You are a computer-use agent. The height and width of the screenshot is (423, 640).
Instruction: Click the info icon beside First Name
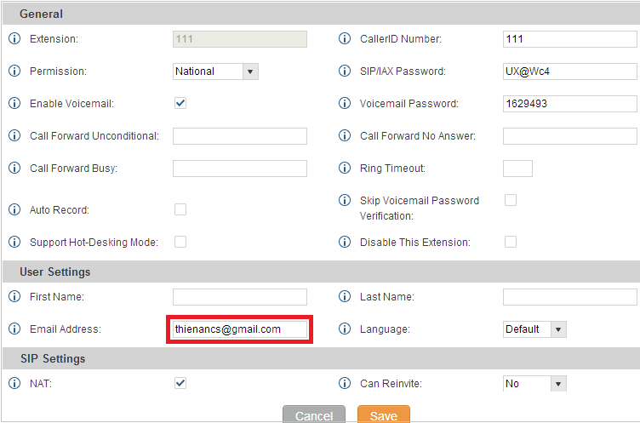pyautogui.click(x=14, y=296)
